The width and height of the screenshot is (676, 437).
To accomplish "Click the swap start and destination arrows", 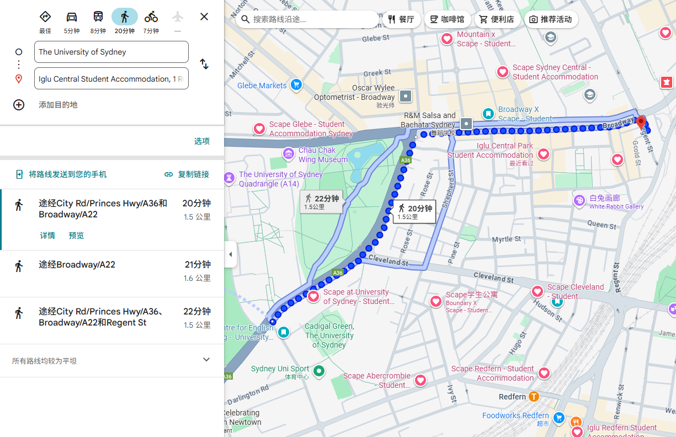I will tap(204, 64).
